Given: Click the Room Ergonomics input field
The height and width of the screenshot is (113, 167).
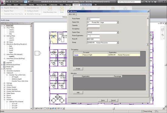Looking at the screenshot, I should (x=93, y=36).
